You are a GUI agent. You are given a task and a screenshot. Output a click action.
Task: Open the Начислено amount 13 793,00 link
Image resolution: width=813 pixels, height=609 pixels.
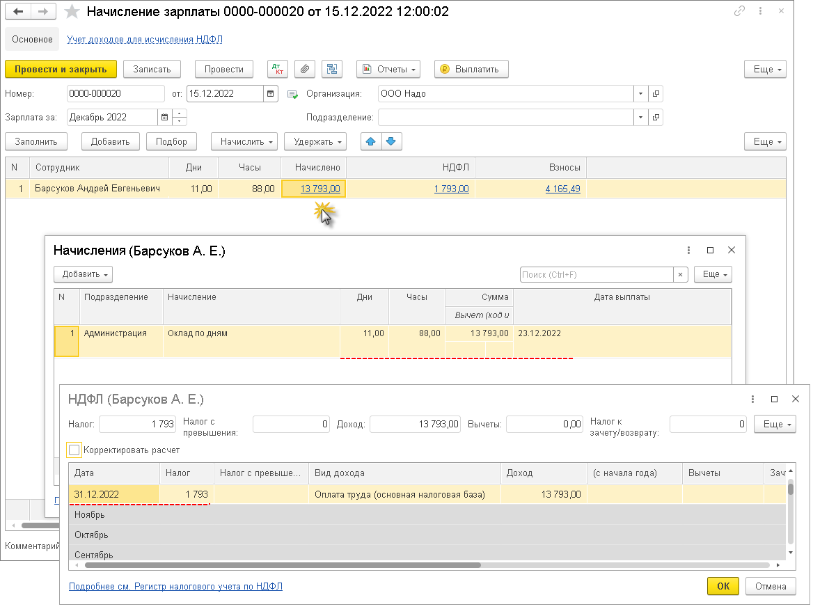(x=320, y=189)
